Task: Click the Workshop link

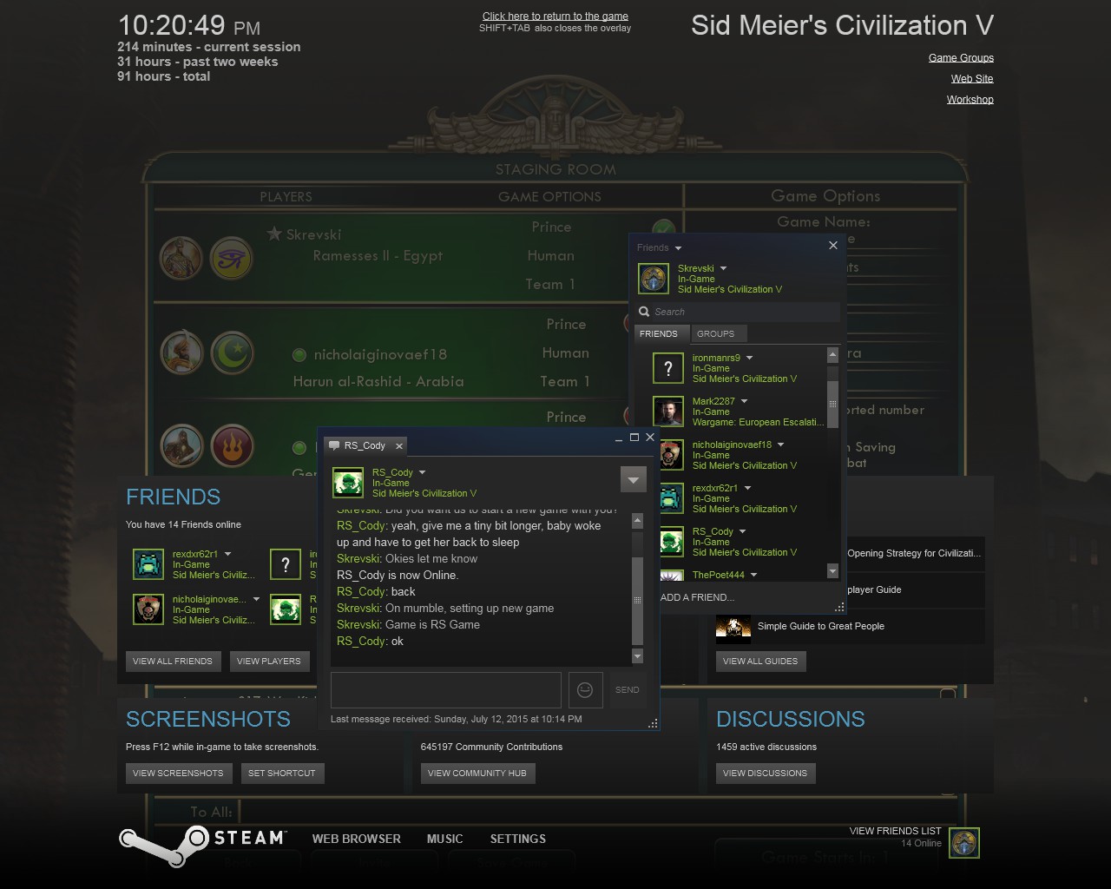Action: [970, 100]
